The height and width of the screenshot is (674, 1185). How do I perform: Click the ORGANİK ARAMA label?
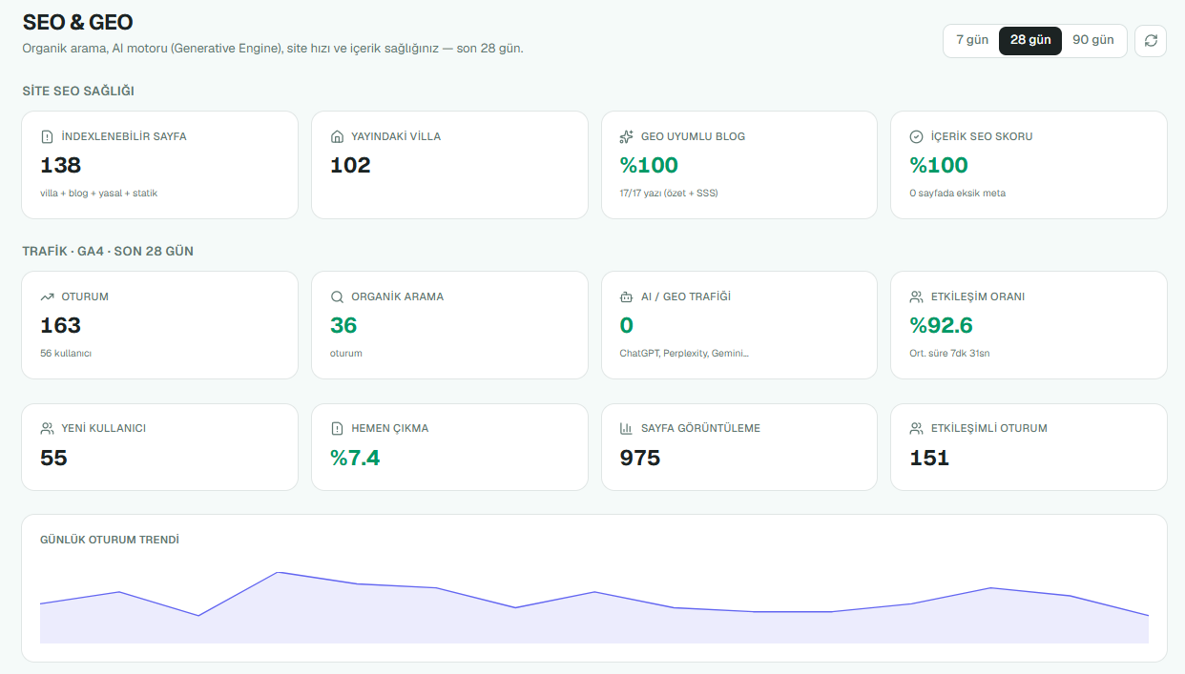tap(397, 296)
